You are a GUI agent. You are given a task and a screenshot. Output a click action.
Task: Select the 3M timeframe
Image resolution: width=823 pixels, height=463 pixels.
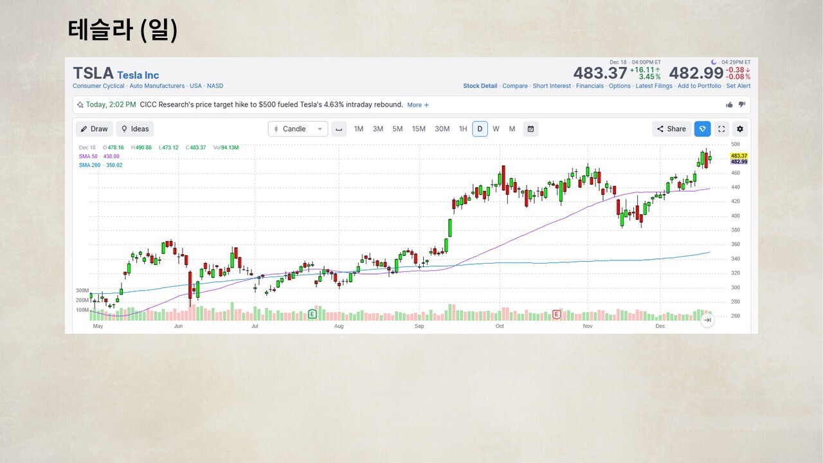(x=378, y=129)
